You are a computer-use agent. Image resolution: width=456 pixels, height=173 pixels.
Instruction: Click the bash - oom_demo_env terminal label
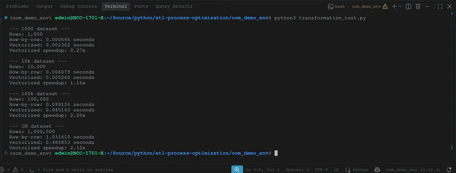(358, 6)
